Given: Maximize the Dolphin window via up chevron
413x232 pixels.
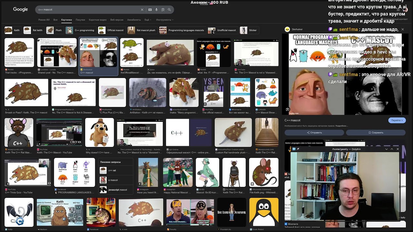Looking at the screenshot, I should coord(392,149).
